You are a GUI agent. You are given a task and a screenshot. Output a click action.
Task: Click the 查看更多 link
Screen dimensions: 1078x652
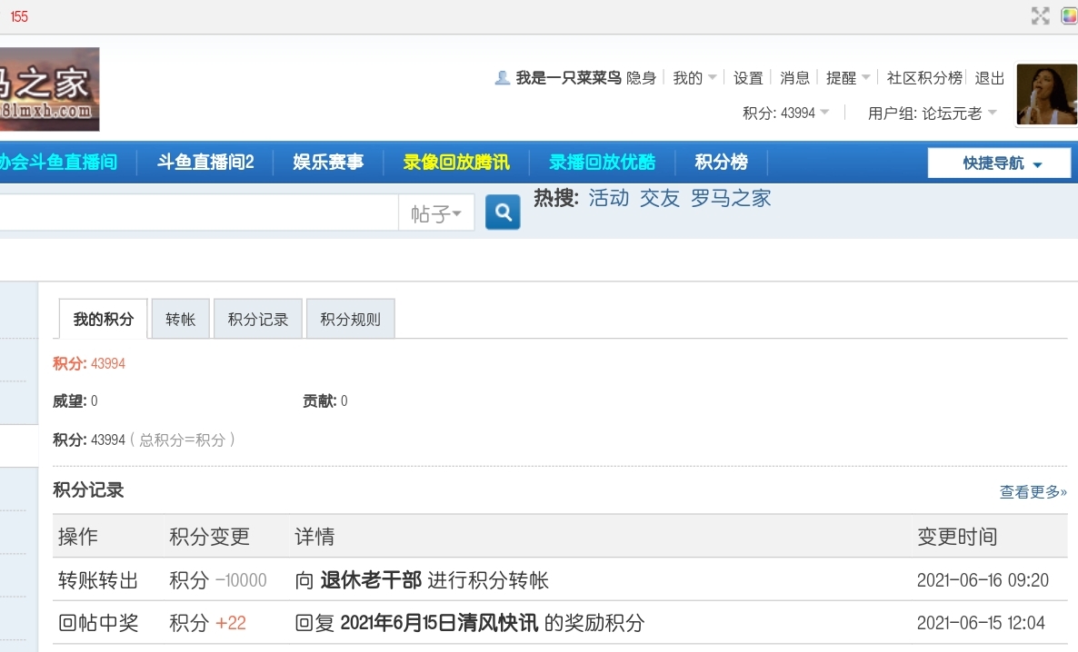coord(1033,492)
